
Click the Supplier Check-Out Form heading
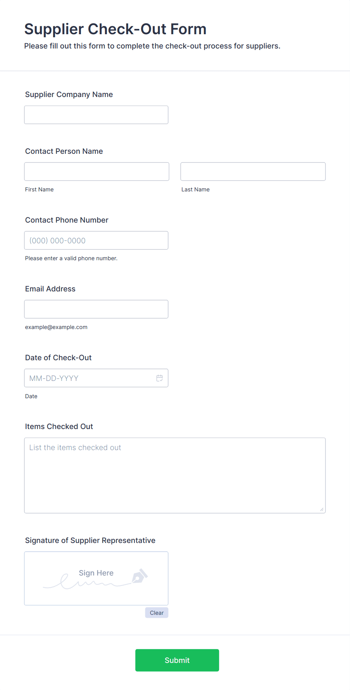click(116, 29)
